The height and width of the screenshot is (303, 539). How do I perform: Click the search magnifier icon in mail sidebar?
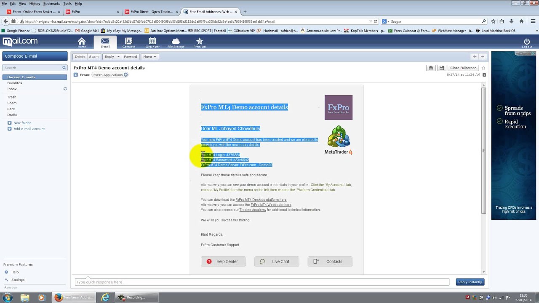click(64, 68)
